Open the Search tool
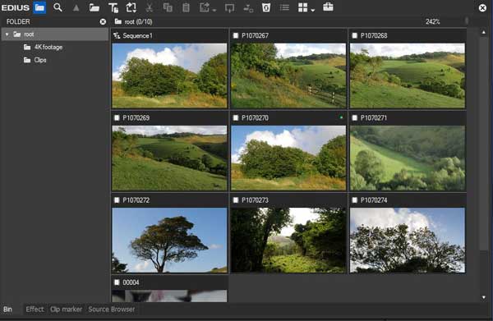Screen dimensions: 493x321 pyautogui.click(x=58, y=7)
